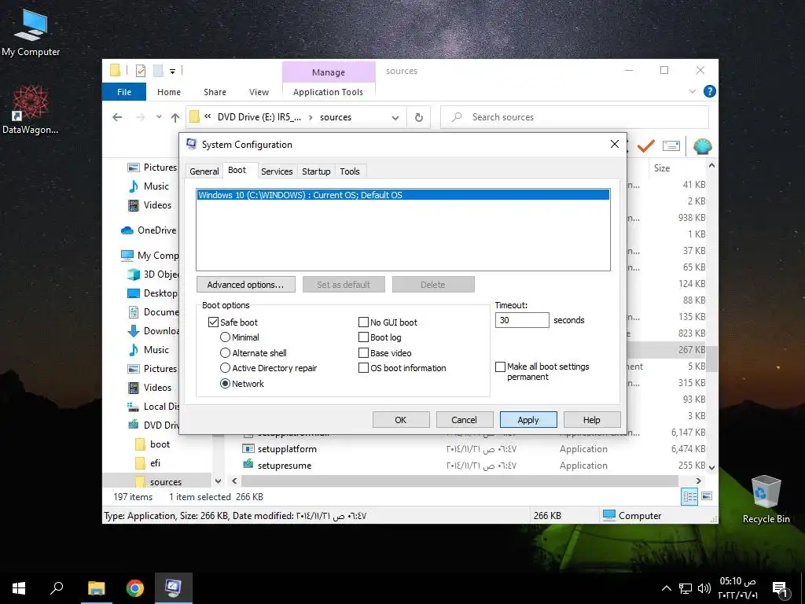Select the boot folder in the tree

[x=160, y=444]
